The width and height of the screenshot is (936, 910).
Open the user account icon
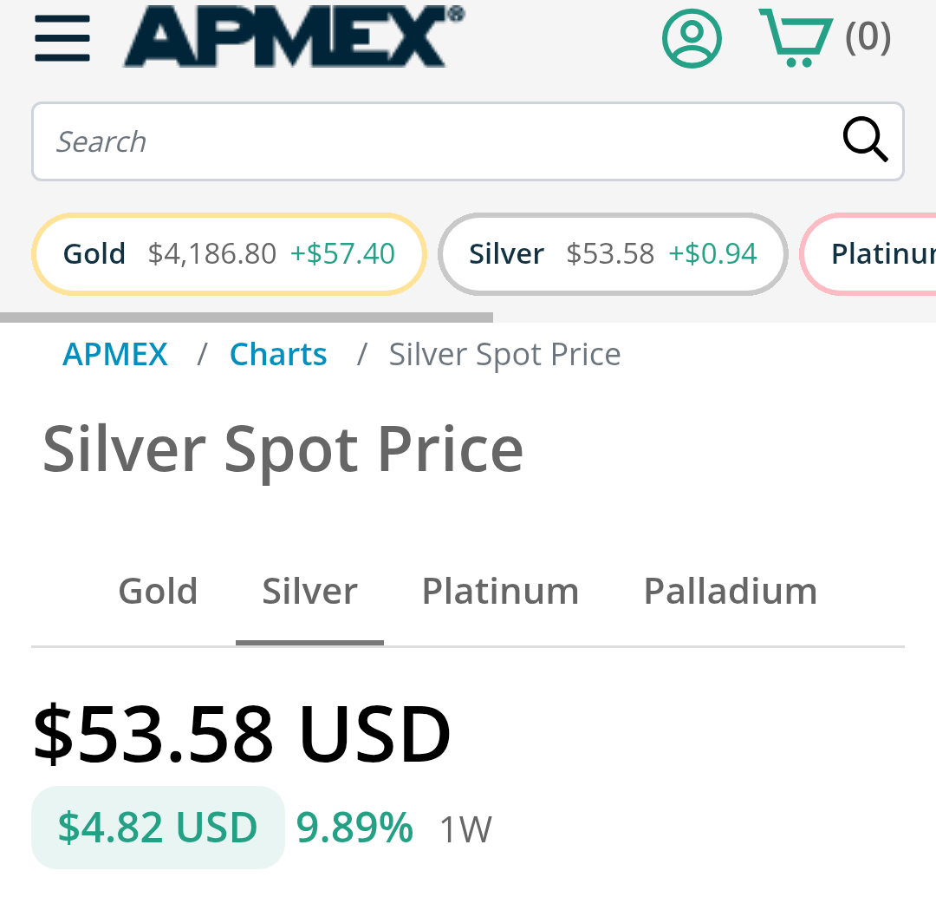coord(692,38)
